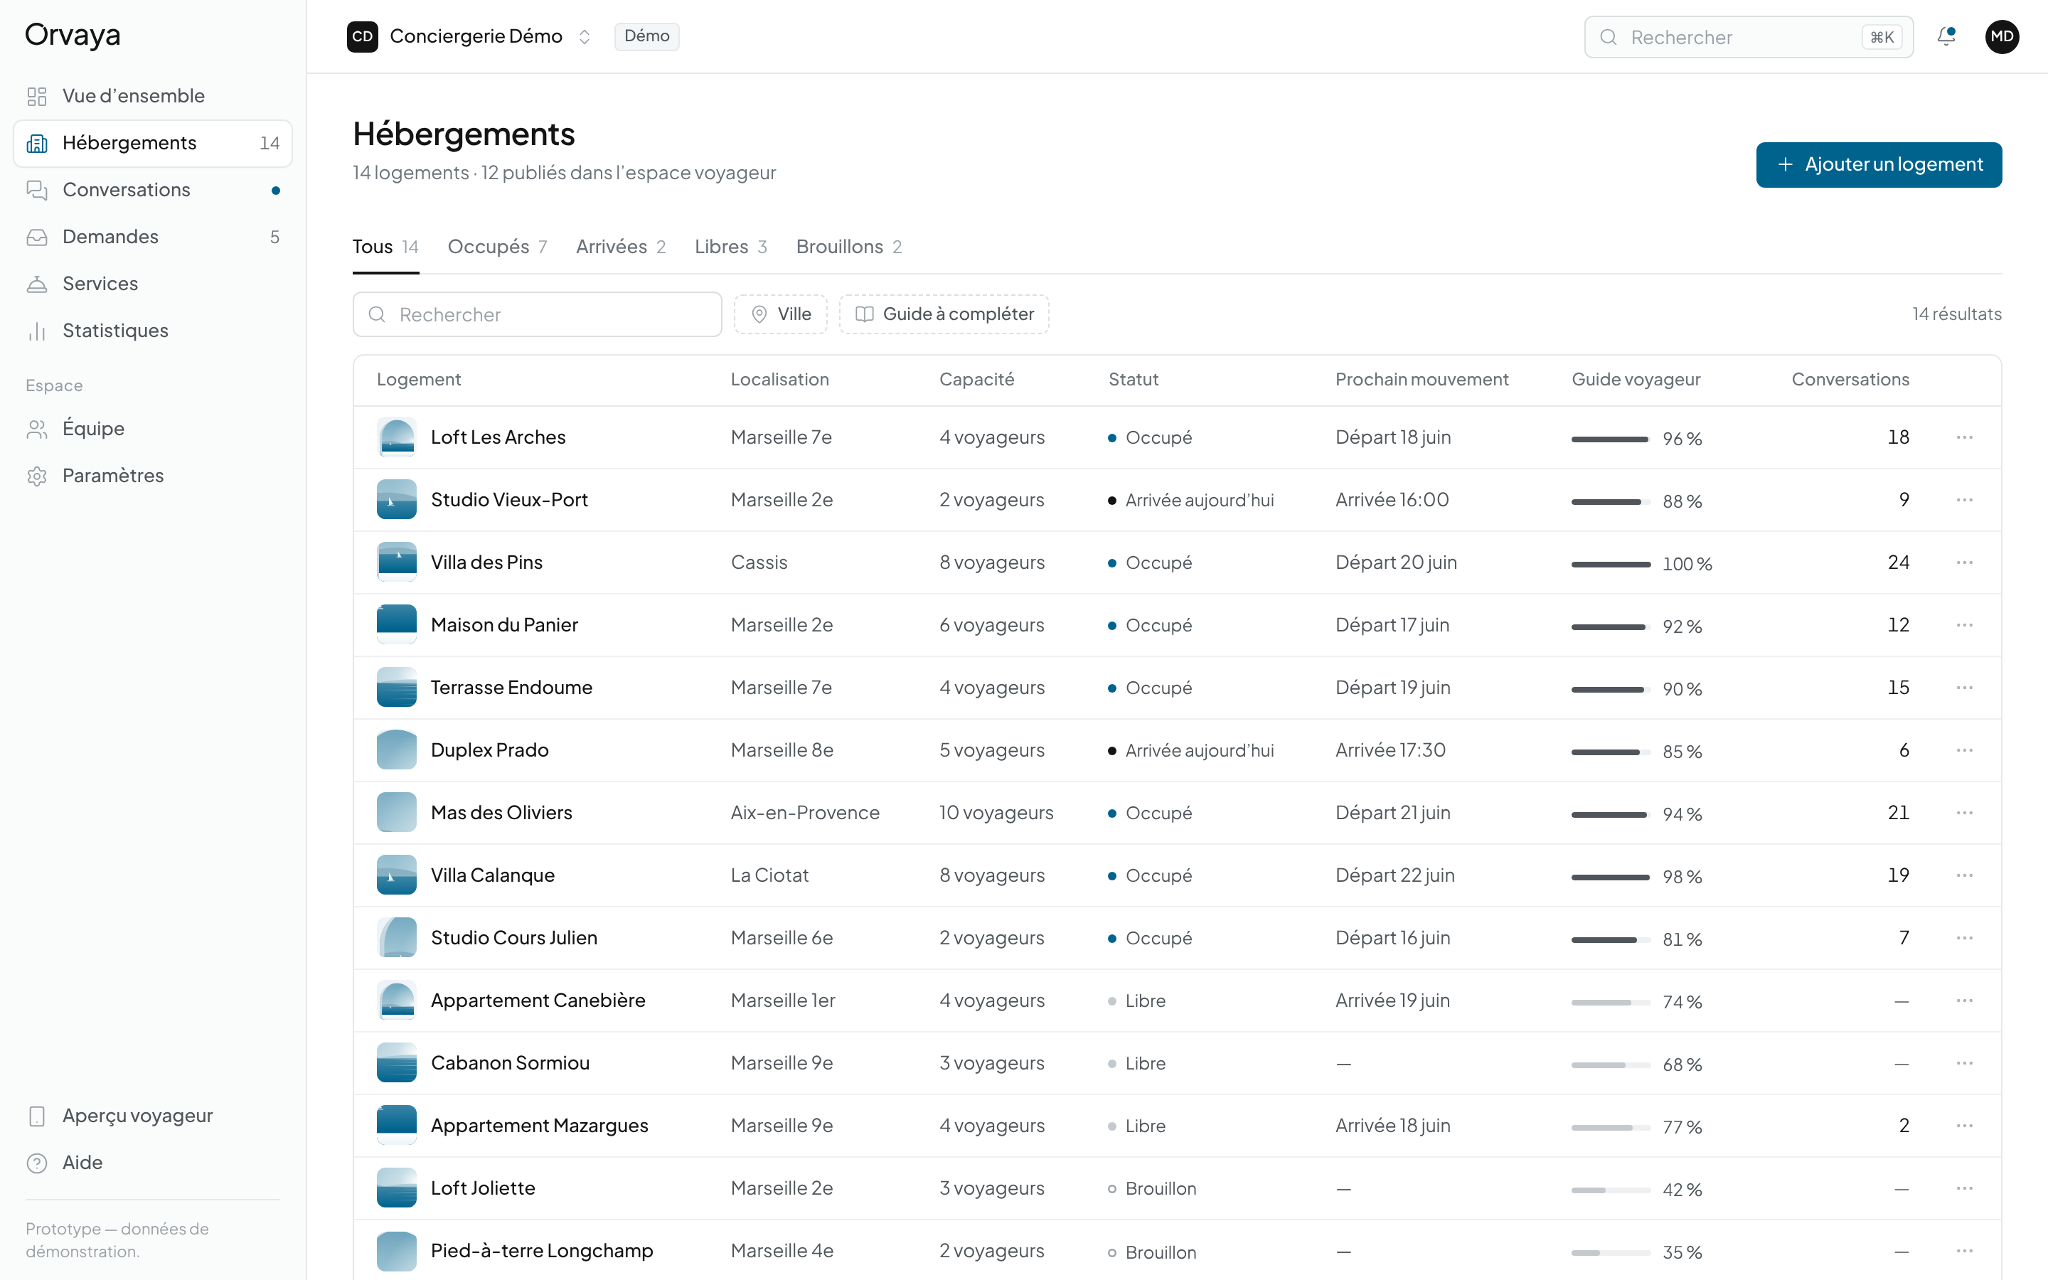The image size is (2048, 1280).
Task: Open the Appartement Canebière listing
Action: pos(538,1001)
